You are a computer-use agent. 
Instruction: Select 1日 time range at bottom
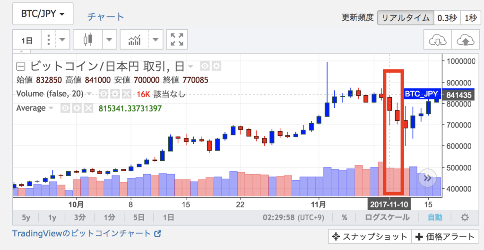[x=168, y=217]
